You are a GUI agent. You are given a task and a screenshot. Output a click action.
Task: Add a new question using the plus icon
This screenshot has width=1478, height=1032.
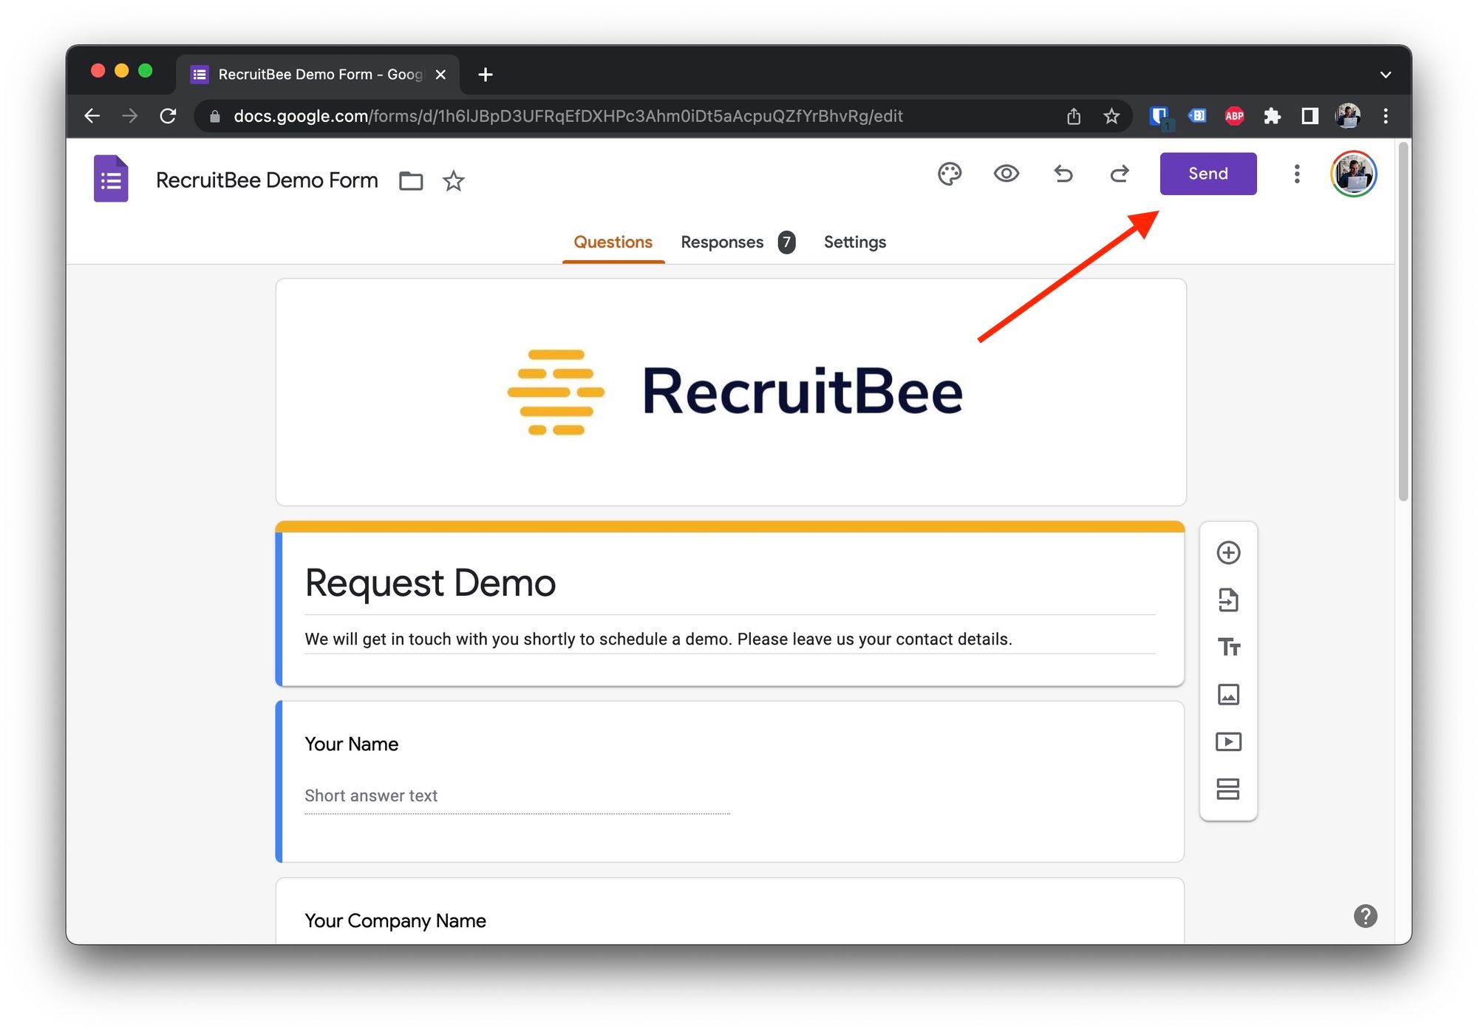coord(1228,552)
